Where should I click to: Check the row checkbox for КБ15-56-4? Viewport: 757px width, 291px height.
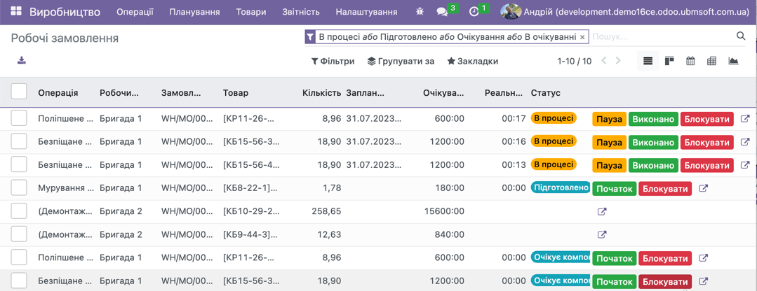[19, 164]
